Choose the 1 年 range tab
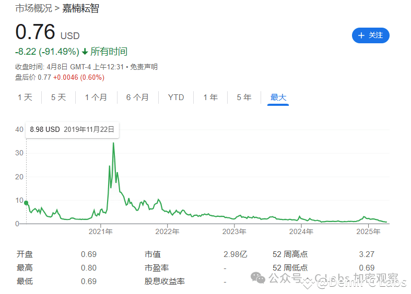Image resolution: width=411 pixels, height=294 pixels. (210, 97)
